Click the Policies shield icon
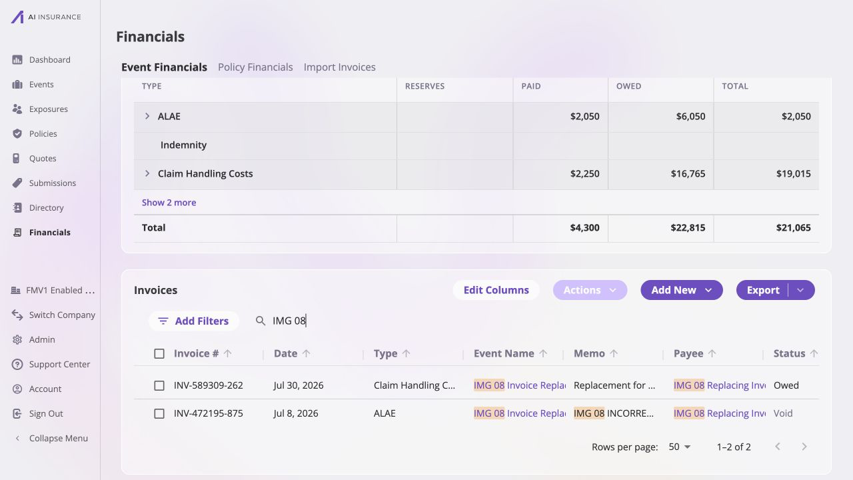 [x=17, y=134]
